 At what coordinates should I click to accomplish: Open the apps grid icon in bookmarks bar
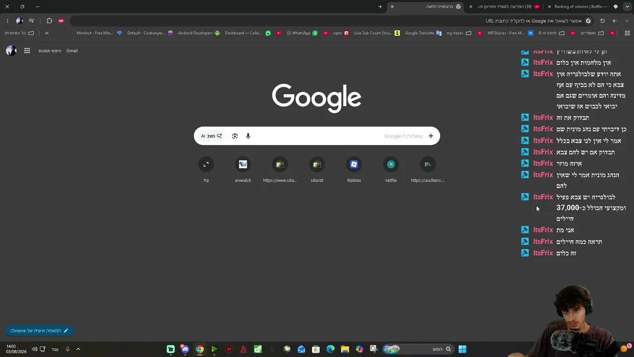(627, 33)
